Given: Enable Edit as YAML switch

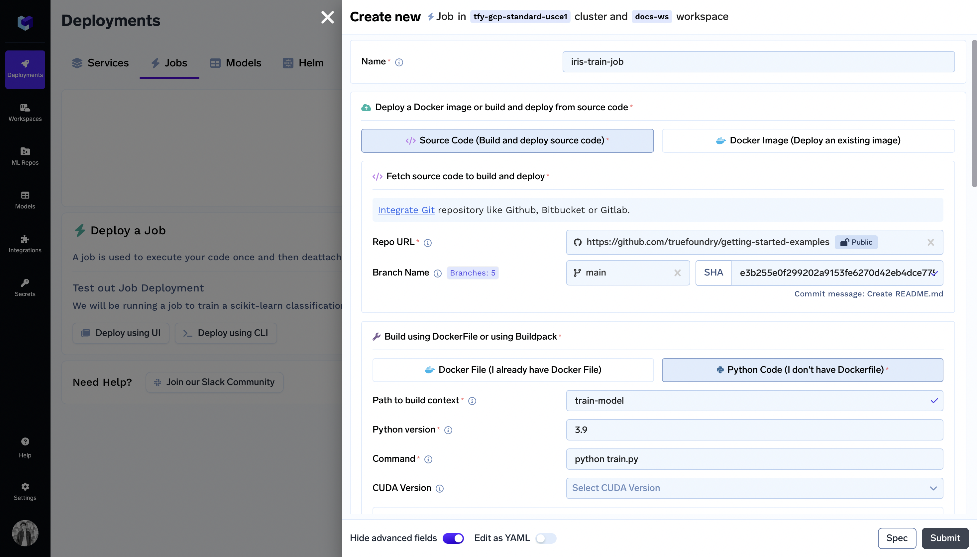Looking at the screenshot, I should coord(545,538).
